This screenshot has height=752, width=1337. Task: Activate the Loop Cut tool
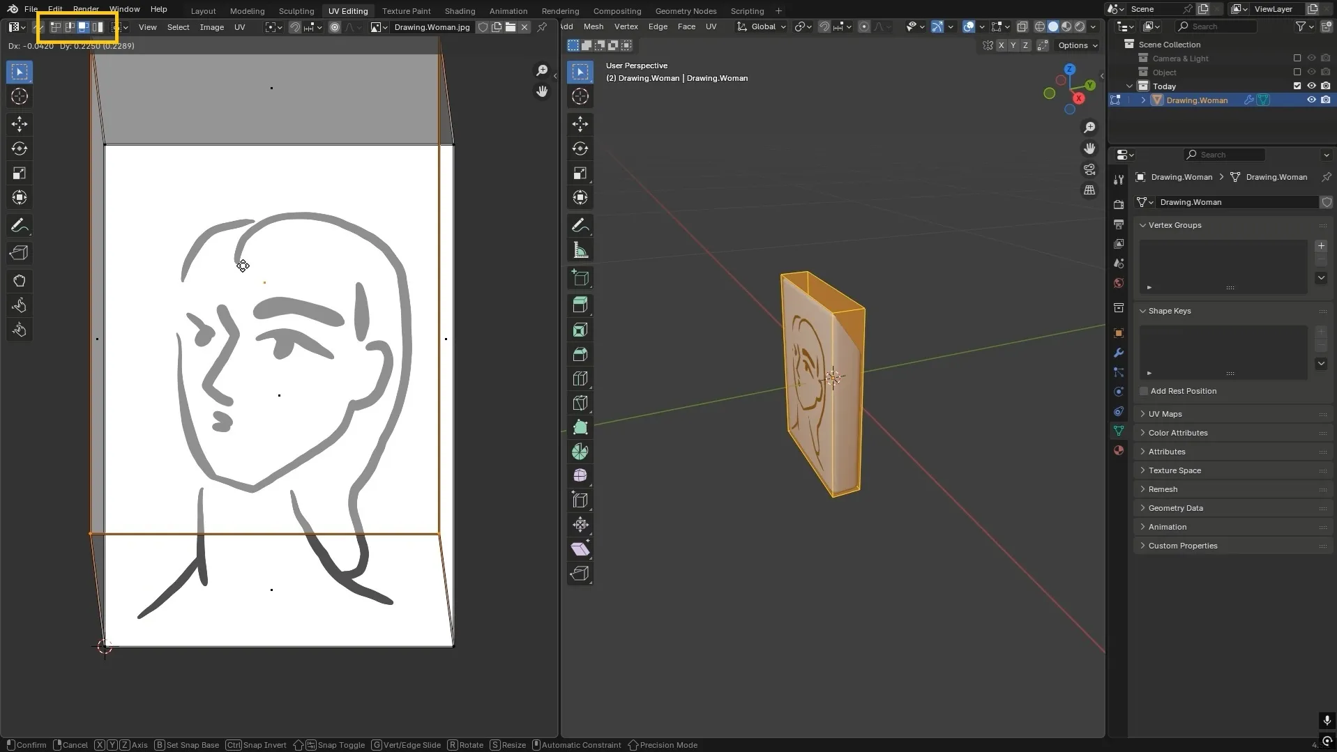point(580,378)
